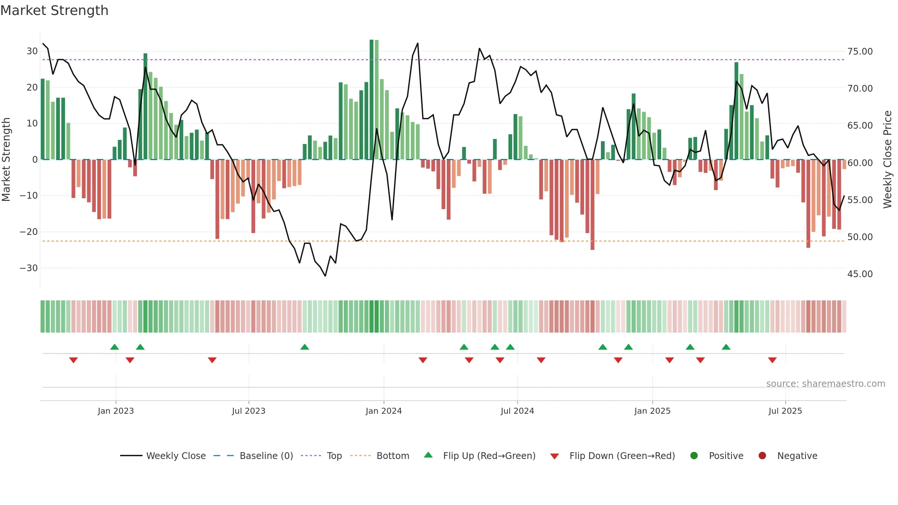
Task: Click the red Negative legend dot
Action: [762, 456]
